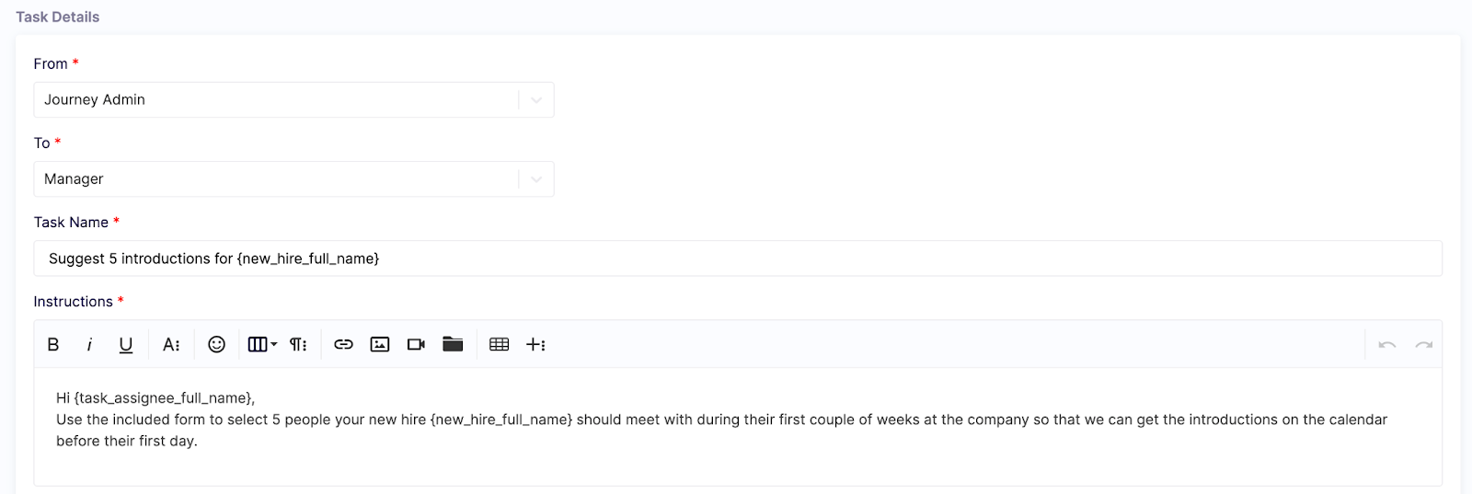Viewport: 1472px width, 494px height.
Task: Toggle underline formatting
Action: tap(126, 344)
